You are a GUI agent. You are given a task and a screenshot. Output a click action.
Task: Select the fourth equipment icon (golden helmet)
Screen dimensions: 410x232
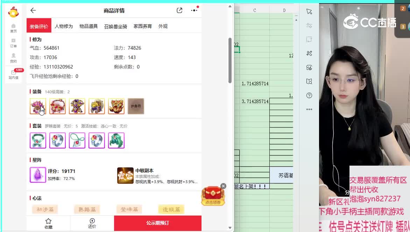coord(97,106)
